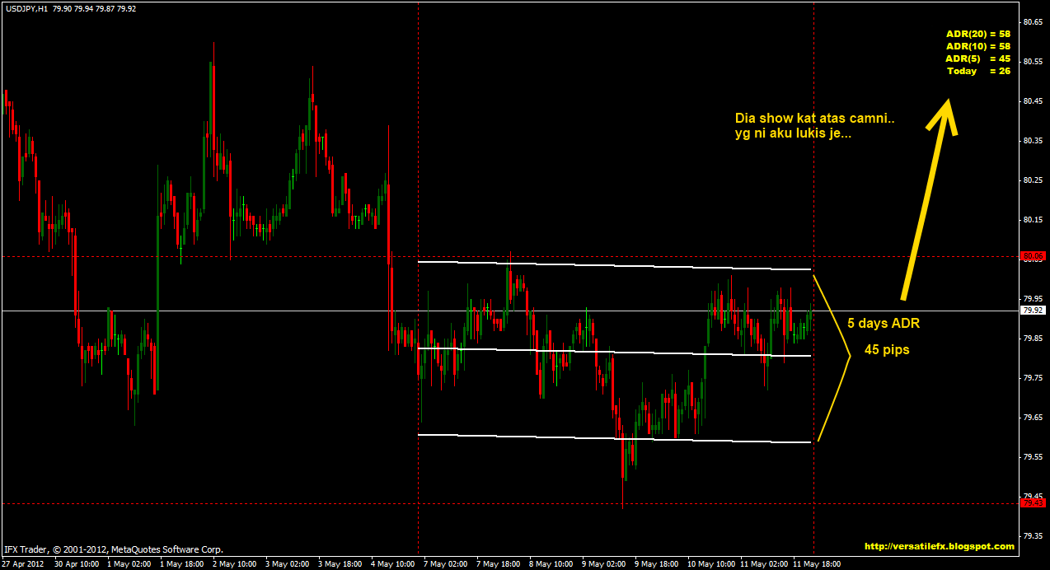
Task: Click '8 May 10:00' on the time axis
Action: click(551, 564)
